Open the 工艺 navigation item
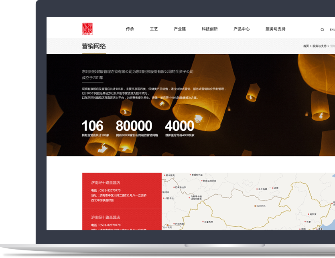The width and height of the screenshot is (335, 258). coord(154,29)
